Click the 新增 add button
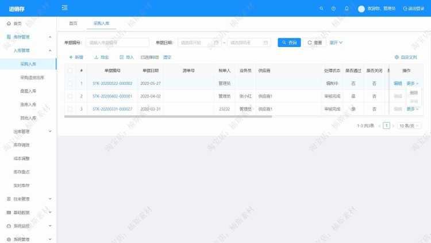This screenshot has height=243, width=431. 76,57
